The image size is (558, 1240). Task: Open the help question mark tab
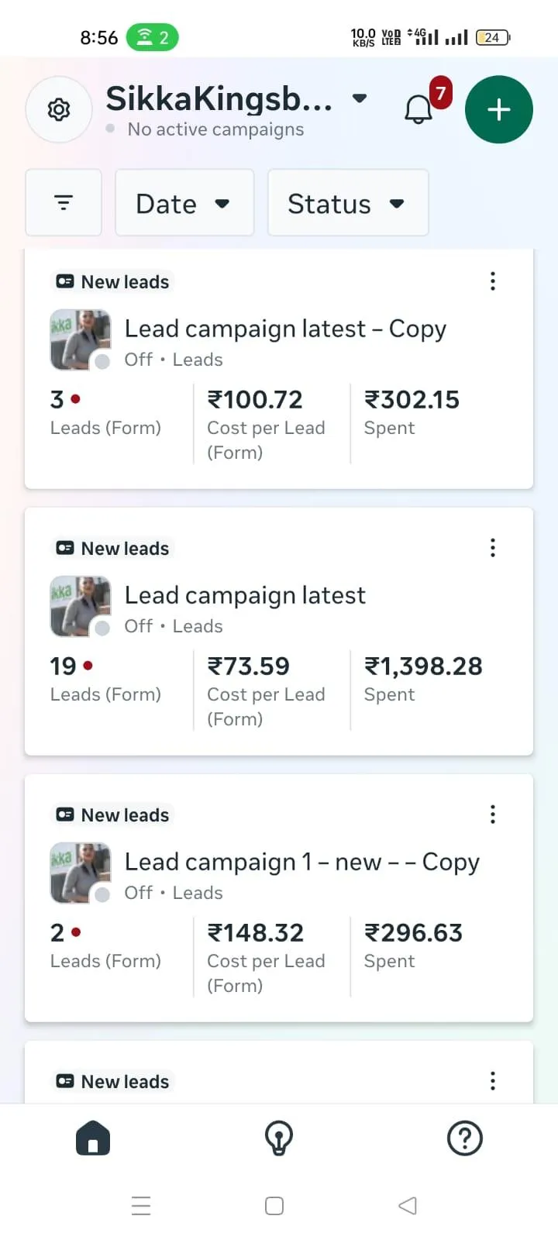point(465,1138)
